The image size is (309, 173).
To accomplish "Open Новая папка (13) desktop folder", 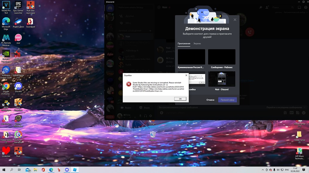I will [x=18, y=72].
